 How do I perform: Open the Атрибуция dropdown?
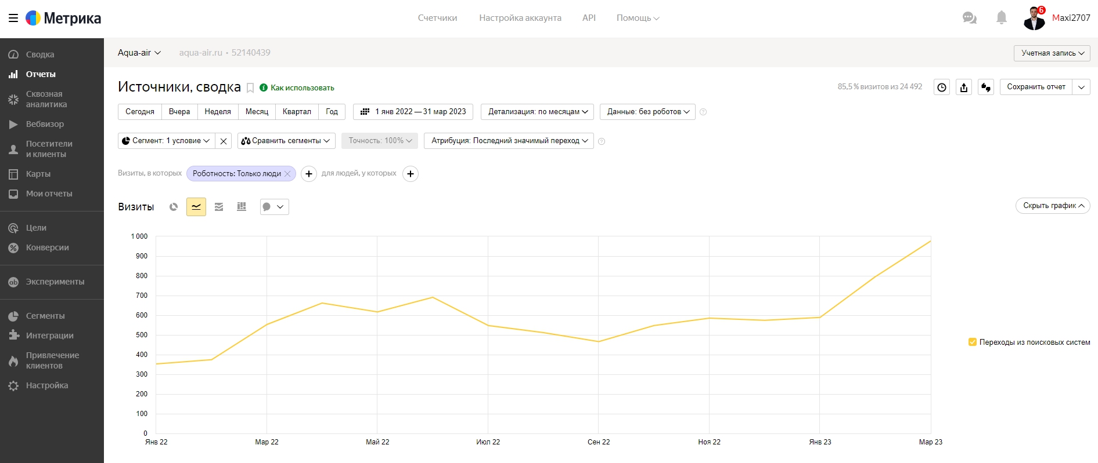point(509,141)
